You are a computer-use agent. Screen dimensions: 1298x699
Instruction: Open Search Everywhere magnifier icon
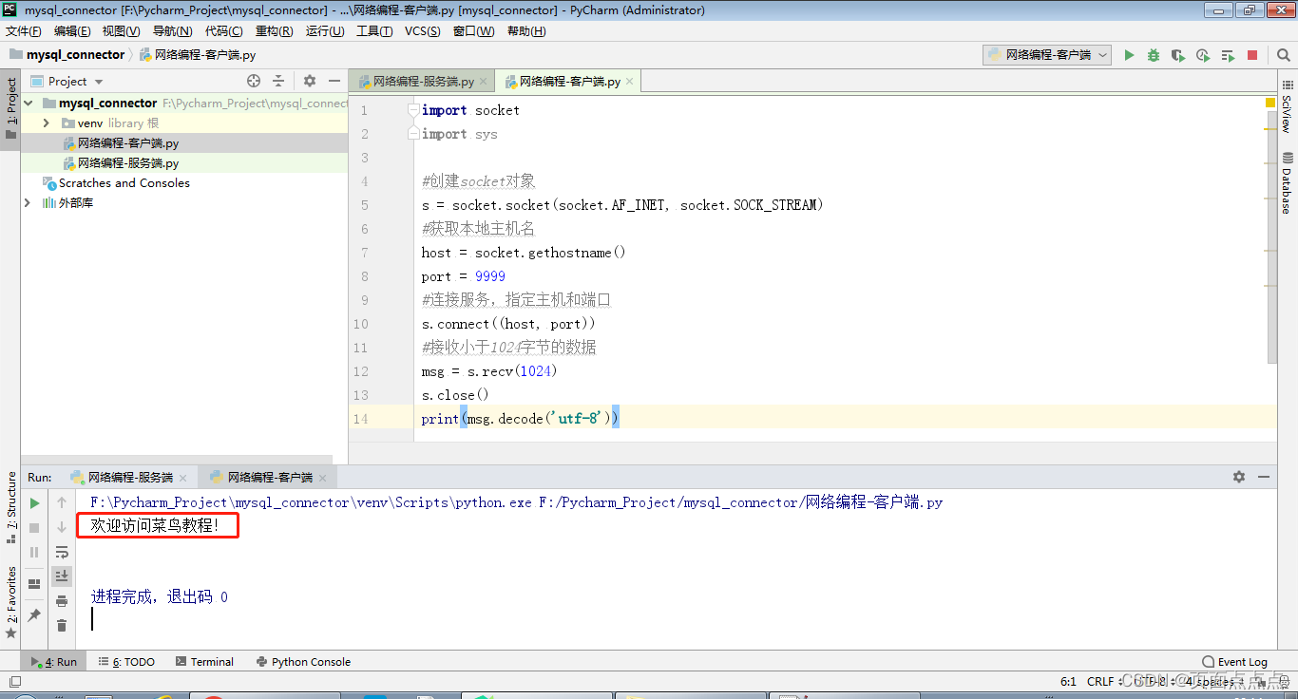(x=1284, y=55)
